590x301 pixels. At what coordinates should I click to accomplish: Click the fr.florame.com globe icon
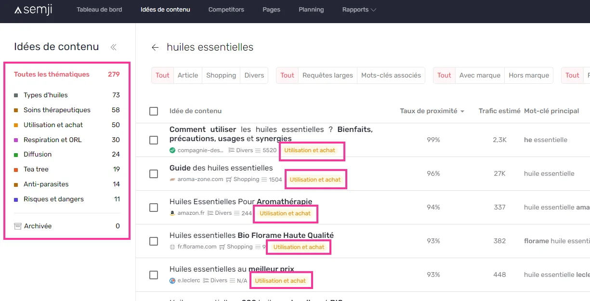172,247
